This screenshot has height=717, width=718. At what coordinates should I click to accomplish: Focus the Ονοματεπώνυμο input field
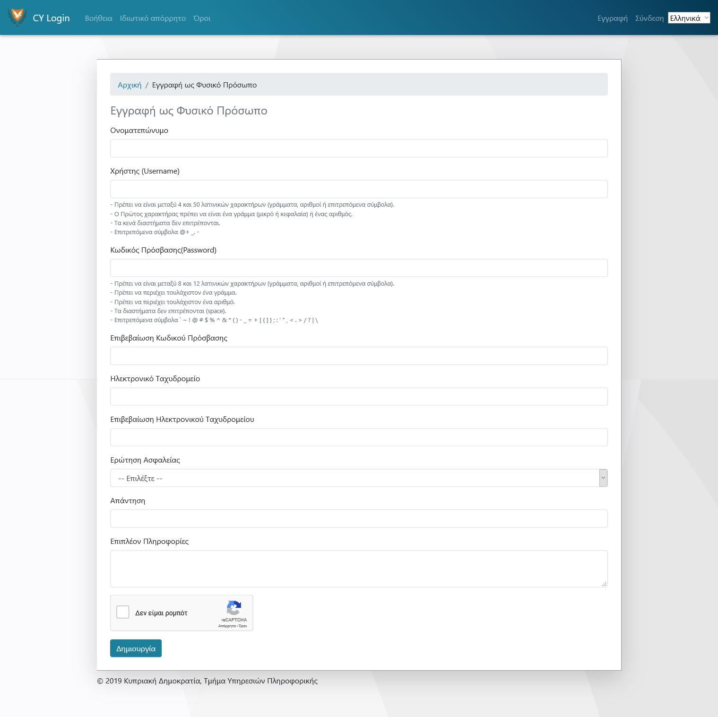pos(358,149)
